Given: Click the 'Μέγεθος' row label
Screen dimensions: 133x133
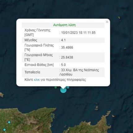Looking at the screenshot, I should (31, 40).
